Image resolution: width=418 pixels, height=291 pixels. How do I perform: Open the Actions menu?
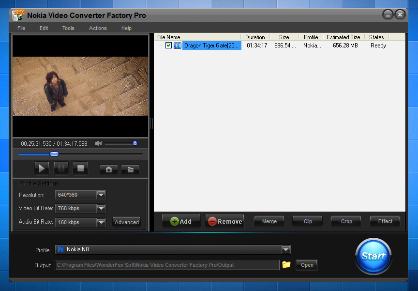click(98, 28)
